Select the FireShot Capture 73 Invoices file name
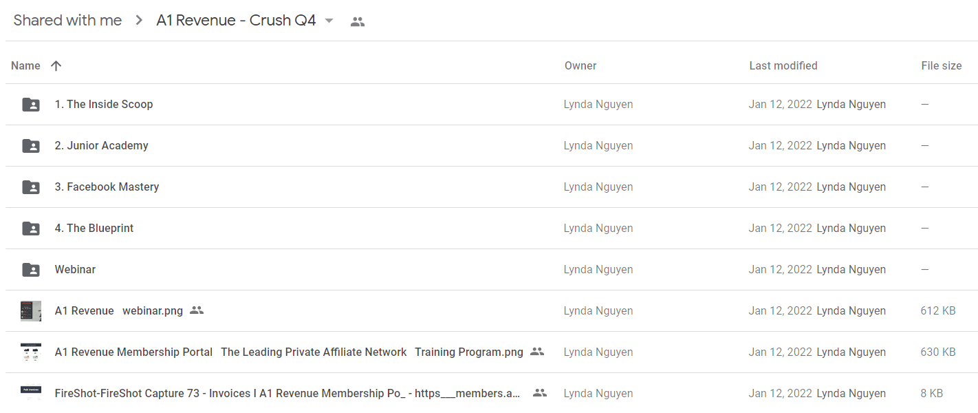 pyautogui.click(x=287, y=394)
